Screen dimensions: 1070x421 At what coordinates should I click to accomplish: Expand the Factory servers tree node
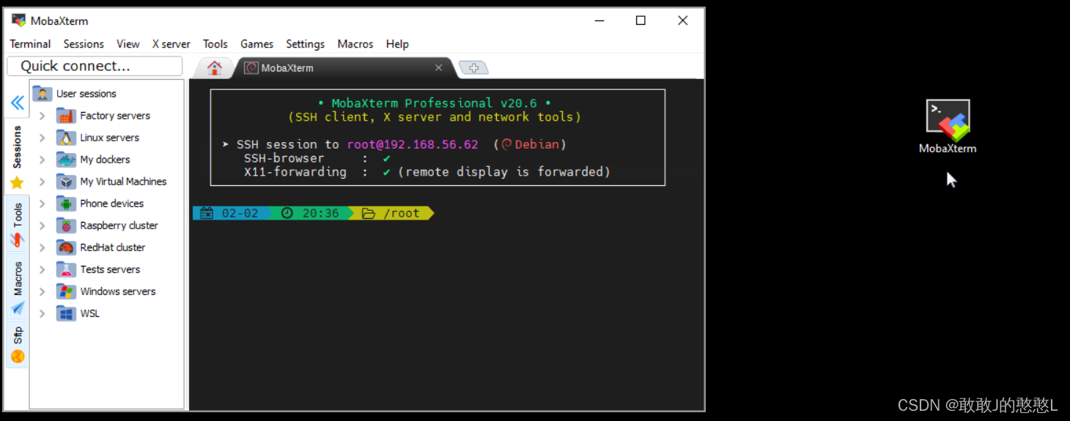click(43, 116)
